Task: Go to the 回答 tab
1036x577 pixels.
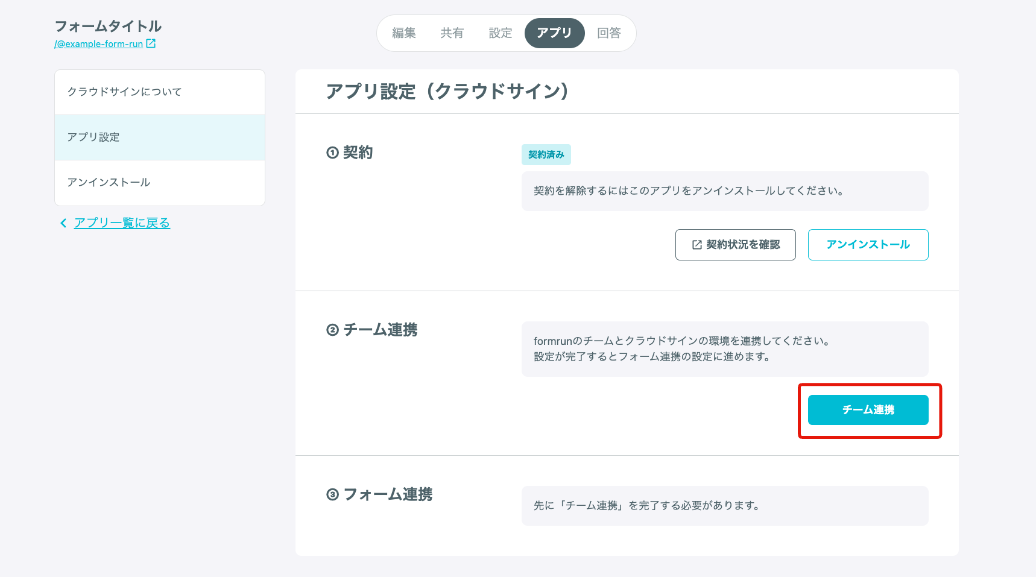Action: [x=609, y=33]
